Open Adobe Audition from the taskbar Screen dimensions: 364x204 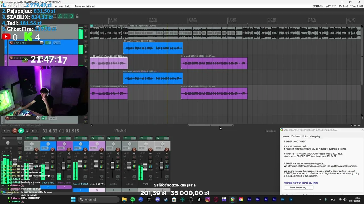[274, 199]
